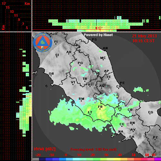Click the AR city label
Image resolution: width=161 pixels, height=161 pixels.
click(x=69, y=52)
